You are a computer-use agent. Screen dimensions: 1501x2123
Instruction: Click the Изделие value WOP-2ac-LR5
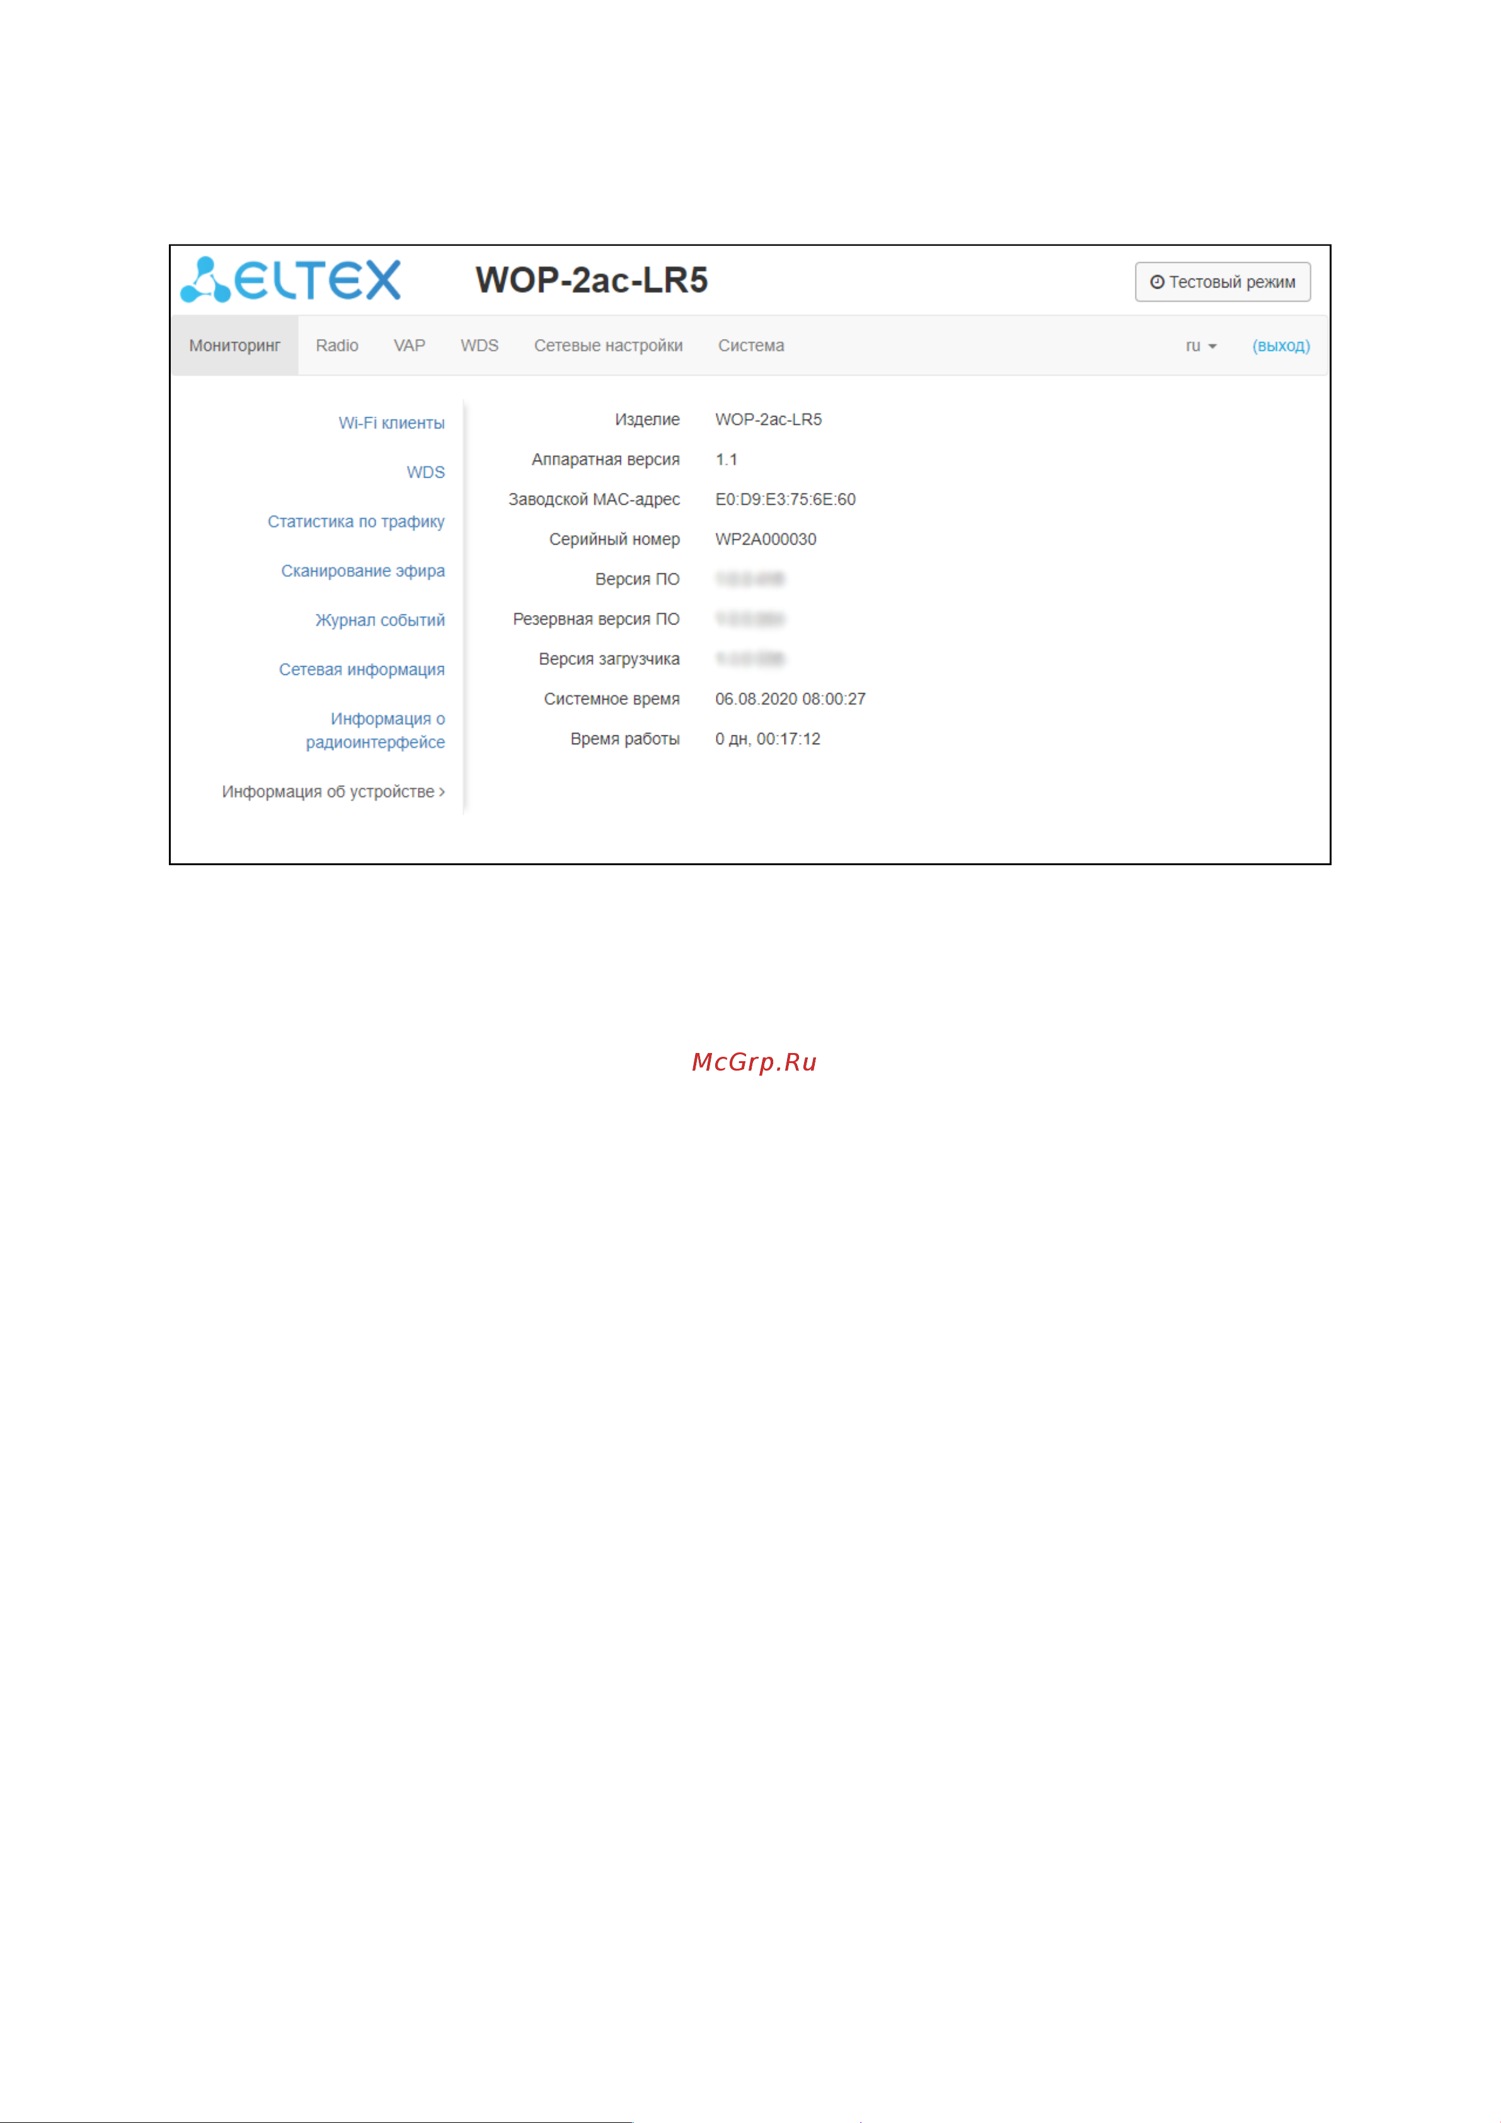(769, 420)
